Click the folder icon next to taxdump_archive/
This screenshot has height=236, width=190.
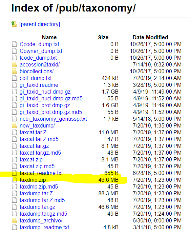(14, 220)
